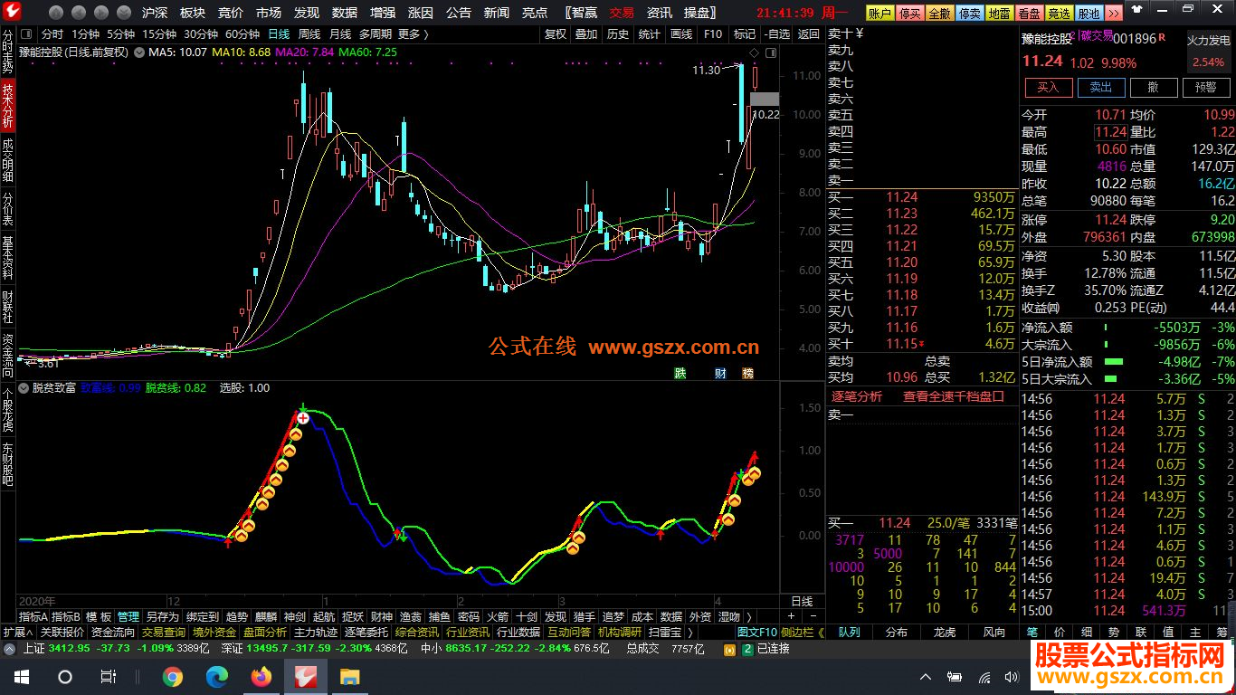The height and width of the screenshot is (695, 1236).
Task: Open the 数据 menu in top bar
Action: click(x=345, y=13)
